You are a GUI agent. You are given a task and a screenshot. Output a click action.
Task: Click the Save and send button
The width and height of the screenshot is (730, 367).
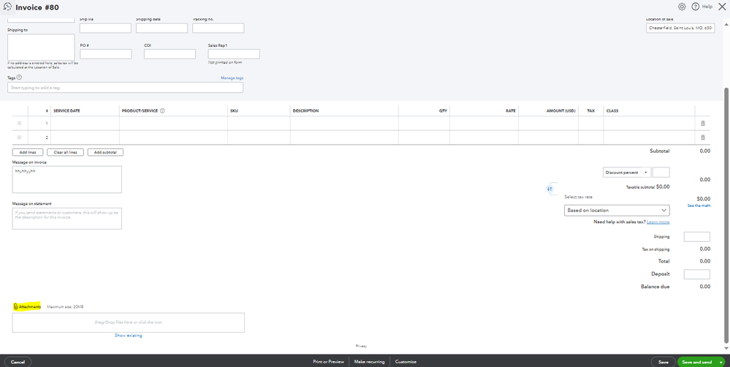point(697,362)
